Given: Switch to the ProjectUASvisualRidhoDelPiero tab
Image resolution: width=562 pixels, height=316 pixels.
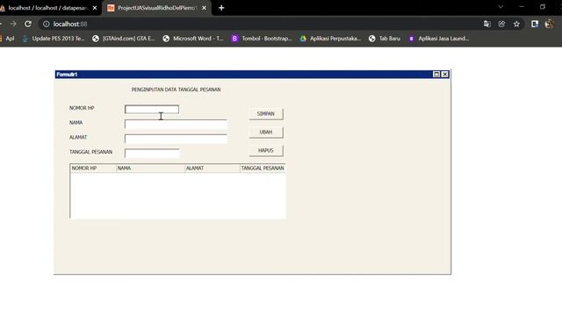Looking at the screenshot, I should click(156, 8).
